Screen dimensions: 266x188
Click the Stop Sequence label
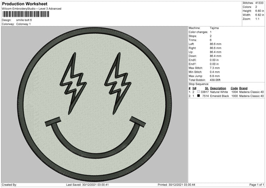tap(199, 84)
